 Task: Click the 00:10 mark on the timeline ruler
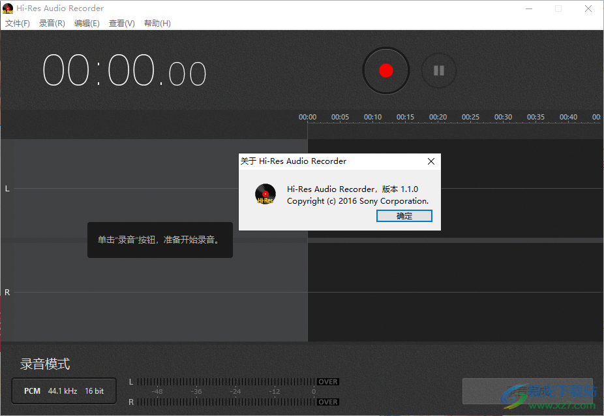[x=372, y=117]
